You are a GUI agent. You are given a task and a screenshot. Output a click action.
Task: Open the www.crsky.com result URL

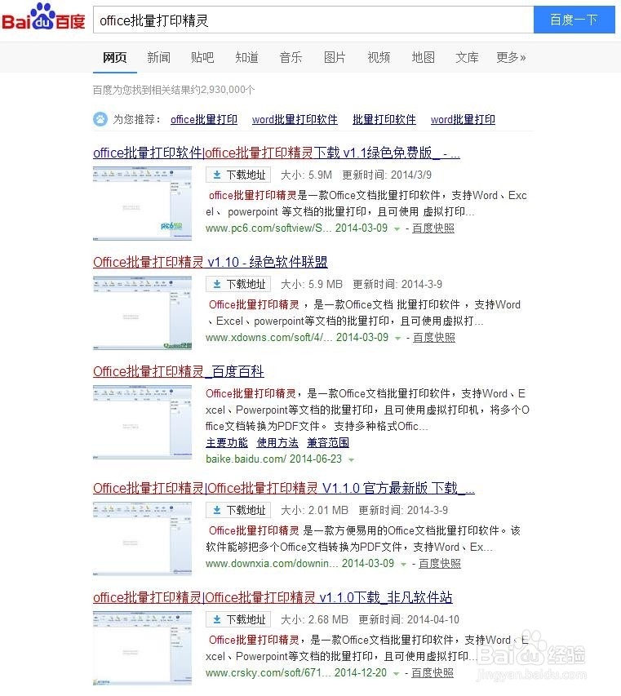[x=268, y=673]
